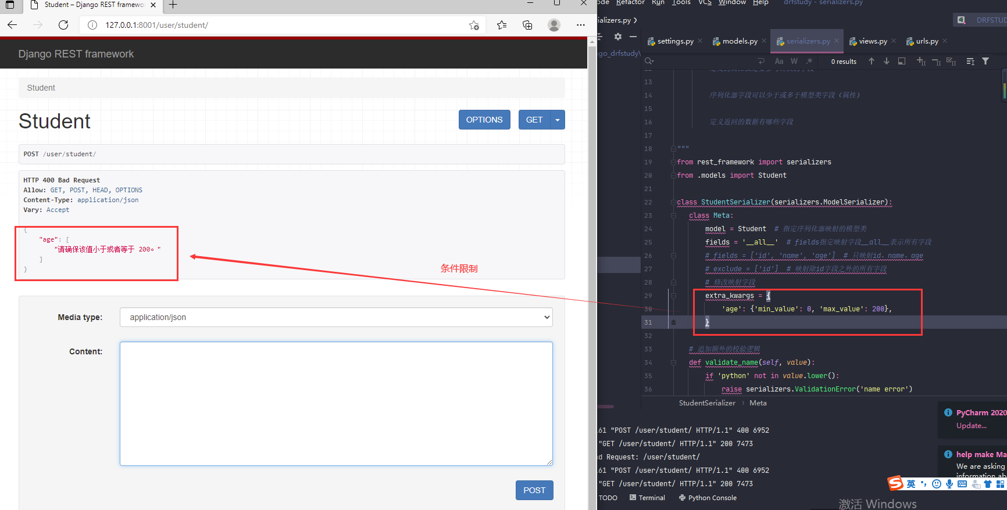Viewport: 1007px width, 510px height.
Task: Open search results in find window
Action: (902, 61)
